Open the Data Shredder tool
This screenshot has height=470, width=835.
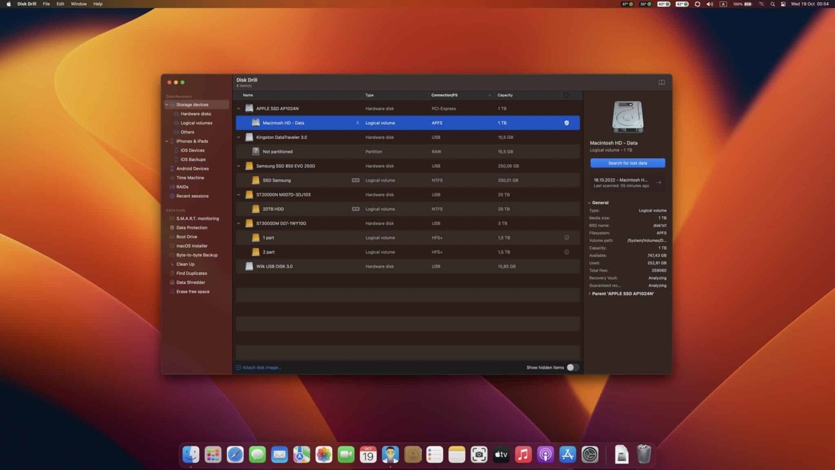[x=190, y=282]
